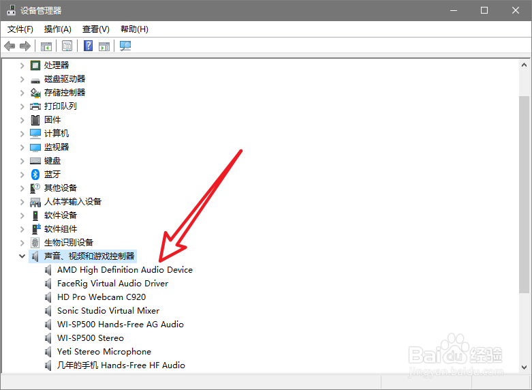
Task: Select WI-SP500 Stereo device
Action: [91, 338]
